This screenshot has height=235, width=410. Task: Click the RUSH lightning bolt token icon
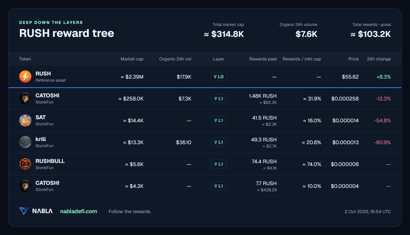coord(25,77)
